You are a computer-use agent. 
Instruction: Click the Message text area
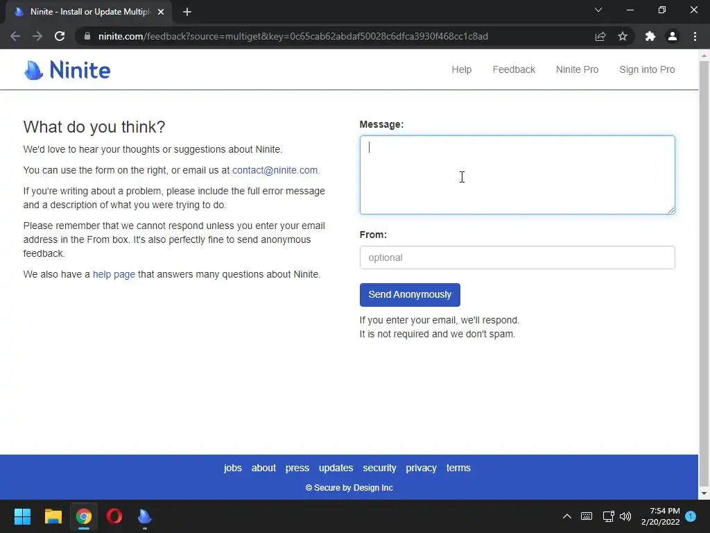517,175
